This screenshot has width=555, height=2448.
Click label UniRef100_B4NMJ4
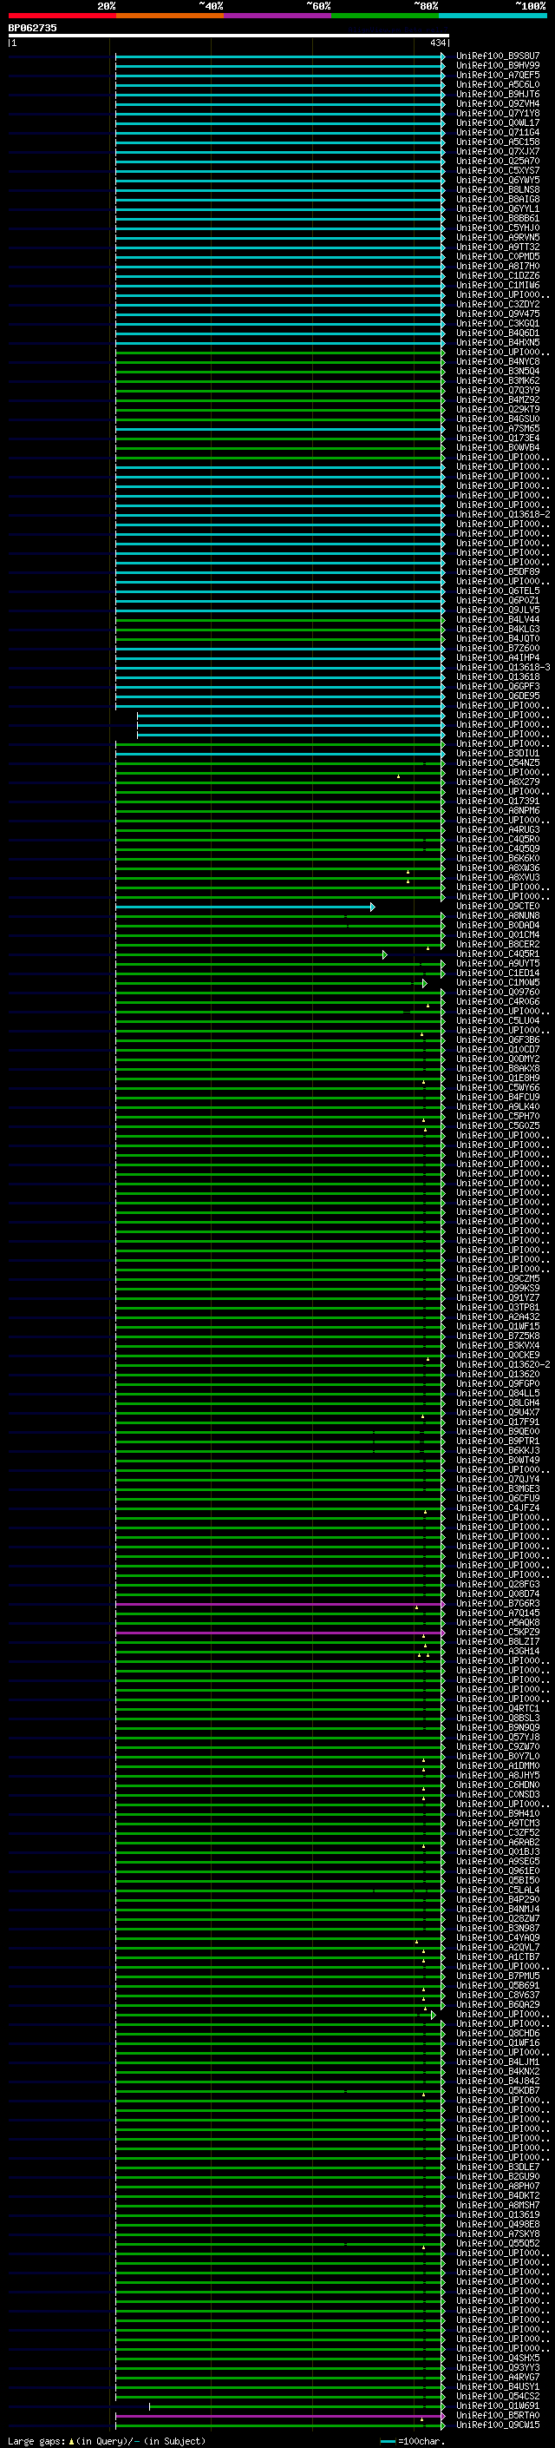tap(498, 1910)
